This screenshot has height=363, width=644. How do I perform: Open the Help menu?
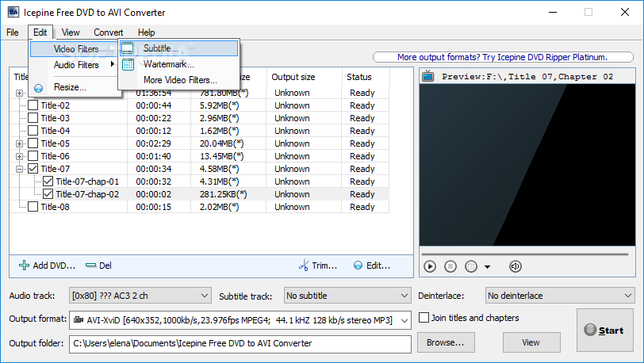point(146,32)
